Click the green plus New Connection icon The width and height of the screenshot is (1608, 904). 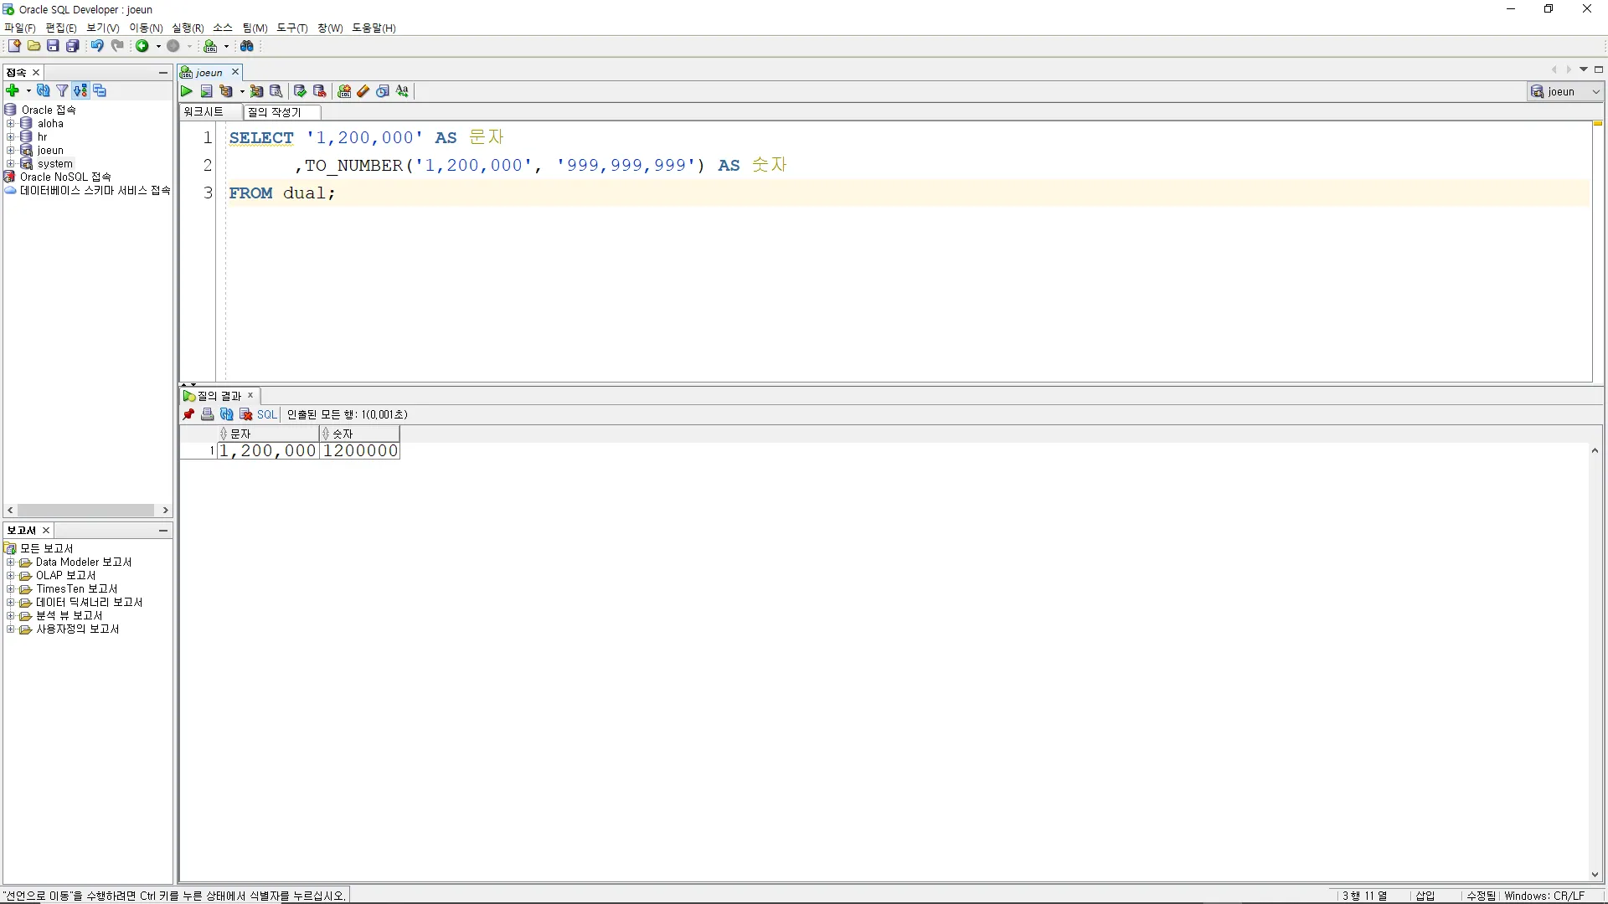pyautogui.click(x=13, y=90)
